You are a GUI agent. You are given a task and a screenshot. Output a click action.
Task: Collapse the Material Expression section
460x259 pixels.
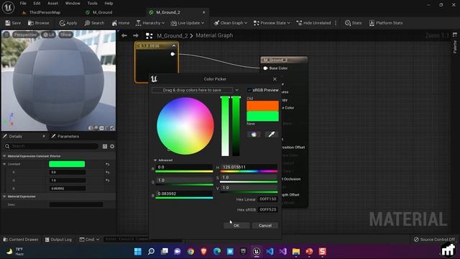point(4,196)
